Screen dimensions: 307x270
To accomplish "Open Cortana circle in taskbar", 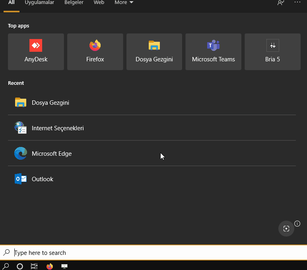I will (x=20, y=266).
